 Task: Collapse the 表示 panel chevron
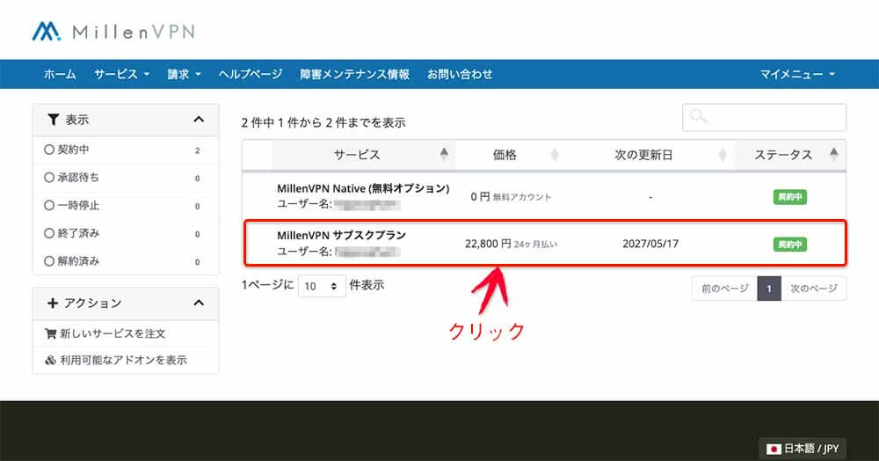pyautogui.click(x=199, y=120)
